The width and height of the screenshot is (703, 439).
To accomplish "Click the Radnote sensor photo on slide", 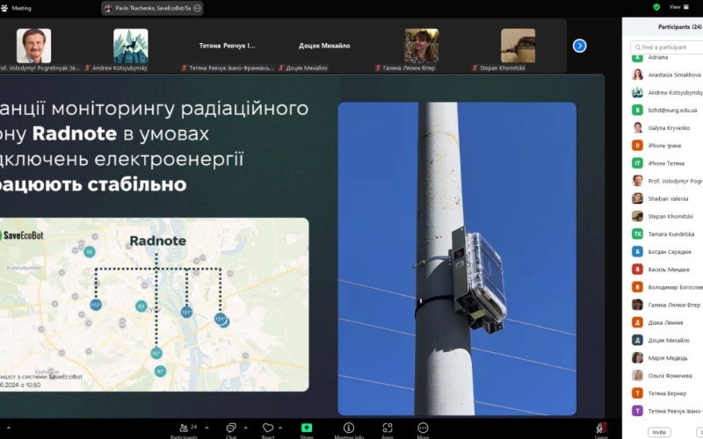I will coord(457,258).
